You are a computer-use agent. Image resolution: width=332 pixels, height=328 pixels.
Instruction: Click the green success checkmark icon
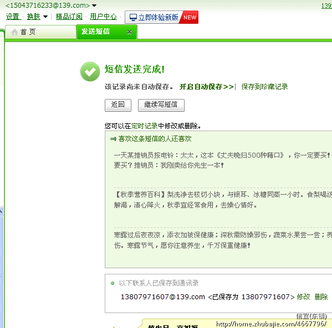pyautogui.click(x=90, y=72)
